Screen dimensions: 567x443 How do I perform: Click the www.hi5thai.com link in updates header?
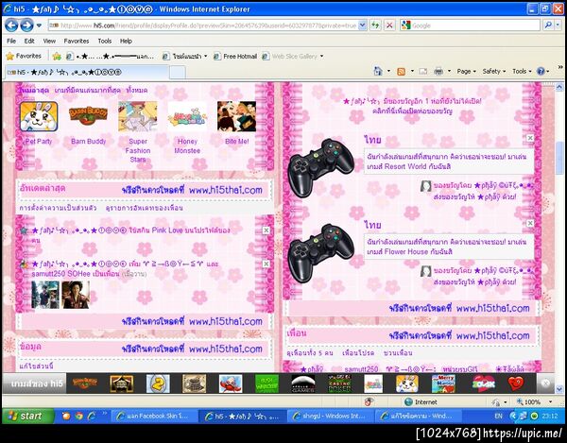click(225, 190)
